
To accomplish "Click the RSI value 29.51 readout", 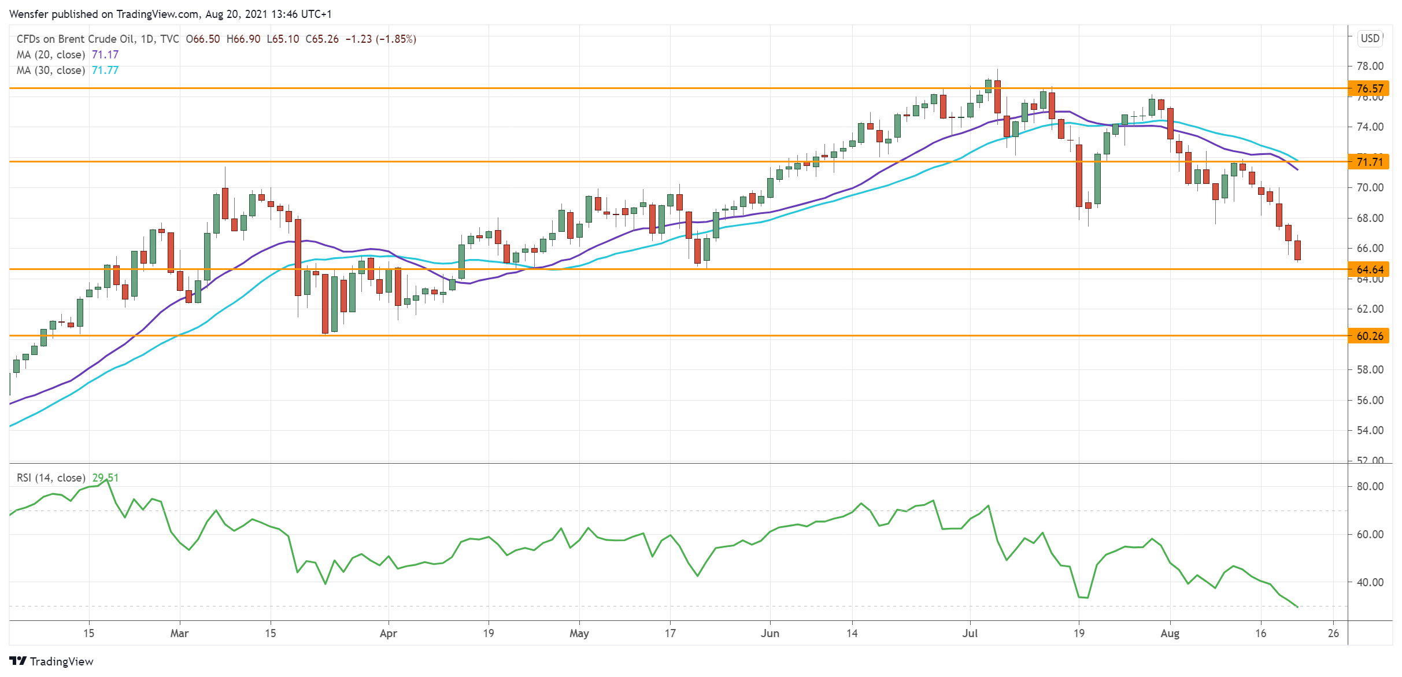I will click(105, 478).
